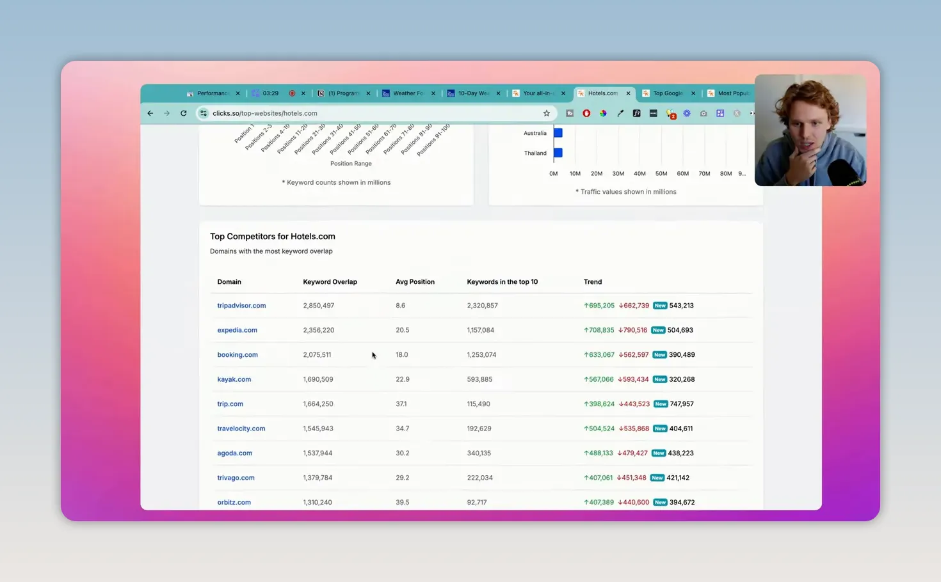The image size is (941, 582).
Task: Click the Keywords in the top 10 header
Action: pos(503,282)
